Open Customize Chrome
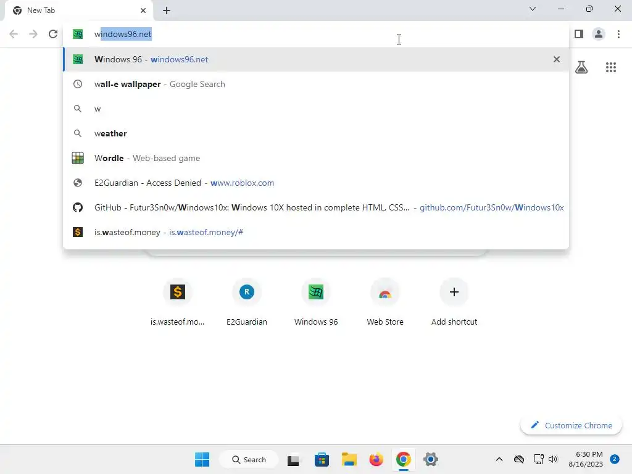632x474 pixels. point(571,425)
